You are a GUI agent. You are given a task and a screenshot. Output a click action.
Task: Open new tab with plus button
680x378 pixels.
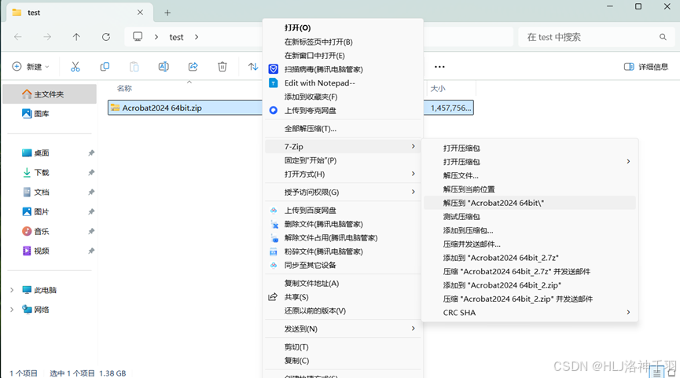click(167, 13)
